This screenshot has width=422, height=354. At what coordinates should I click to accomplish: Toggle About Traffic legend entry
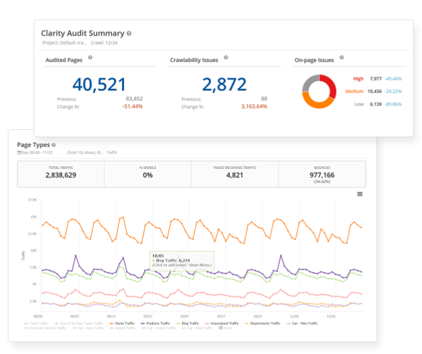123,328
